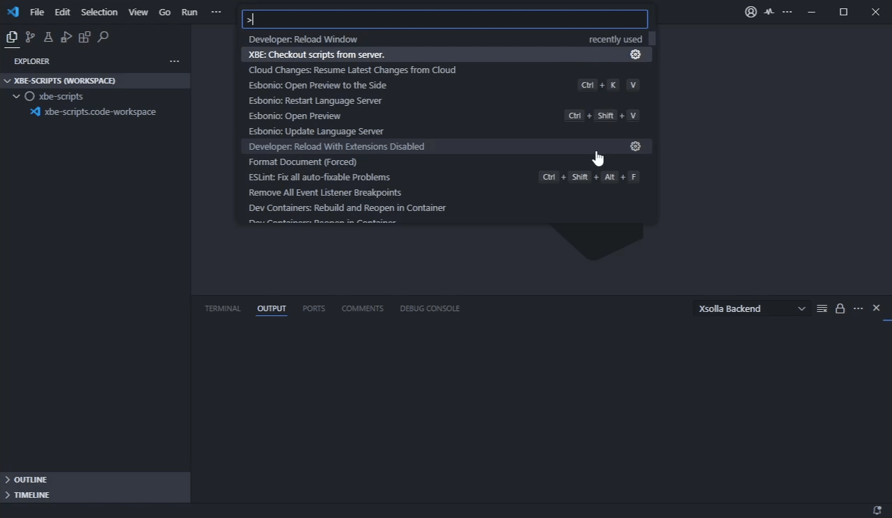Focus the command palette input field

click(445, 19)
